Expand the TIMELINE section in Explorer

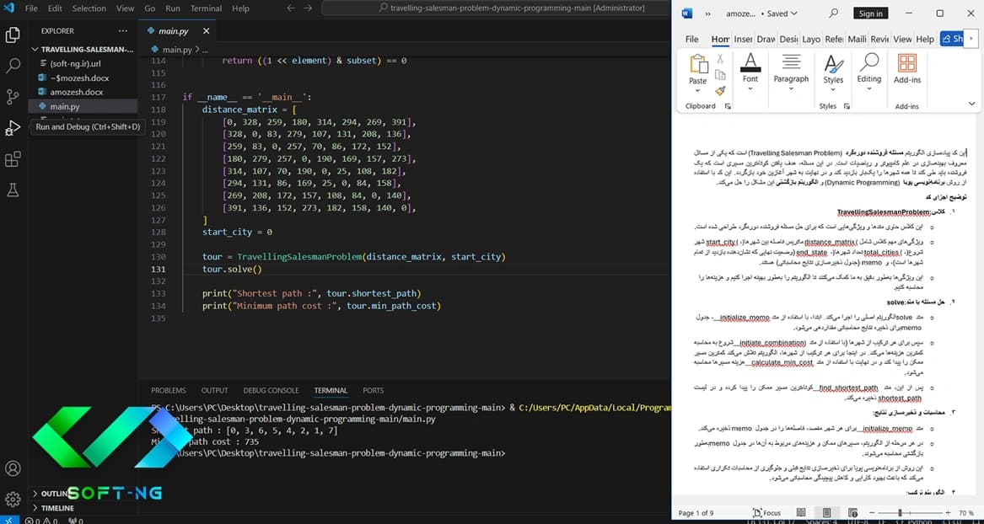pyautogui.click(x=83, y=508)
